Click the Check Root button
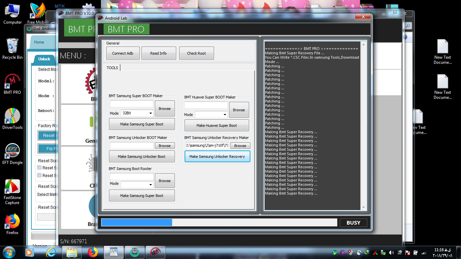 tap(196, 53)
